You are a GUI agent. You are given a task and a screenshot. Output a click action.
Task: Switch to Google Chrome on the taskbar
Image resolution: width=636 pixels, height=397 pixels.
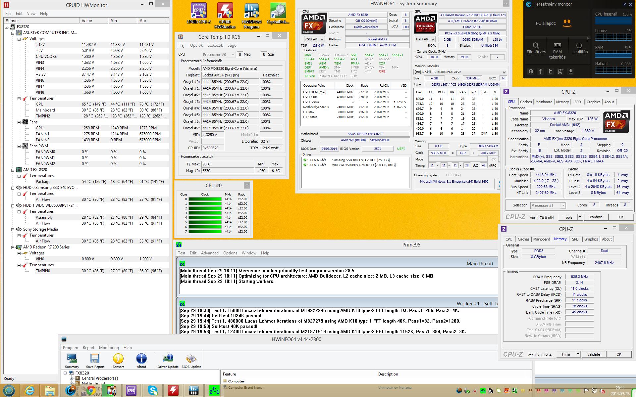point(91,391)
